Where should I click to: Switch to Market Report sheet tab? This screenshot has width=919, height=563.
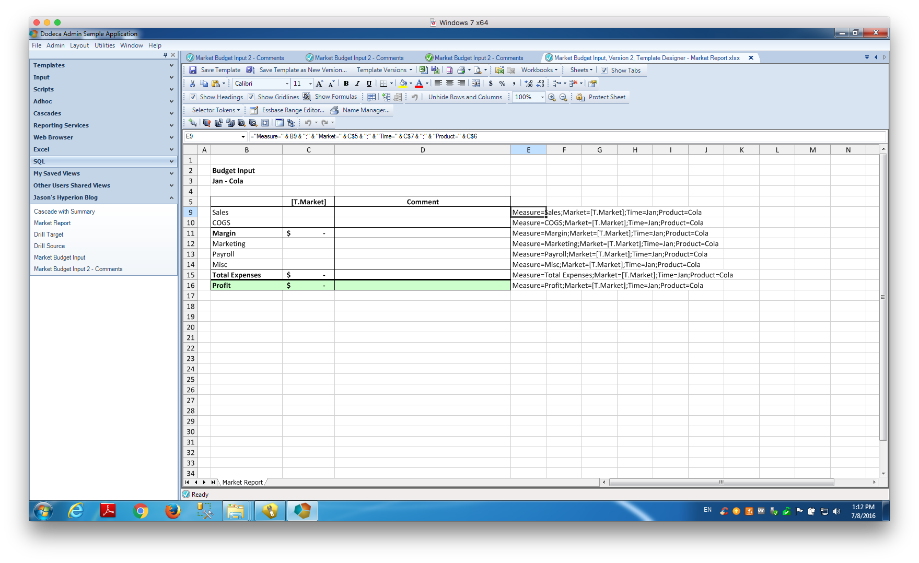point(242,483)
